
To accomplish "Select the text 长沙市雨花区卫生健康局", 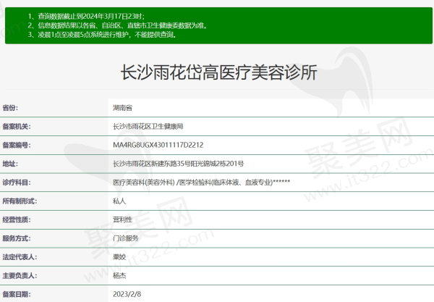I will click(148, 127).
